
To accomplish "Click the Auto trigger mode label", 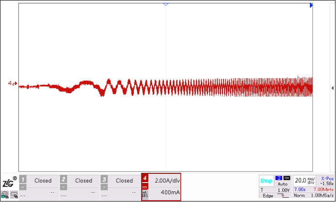I will (283, 184).
